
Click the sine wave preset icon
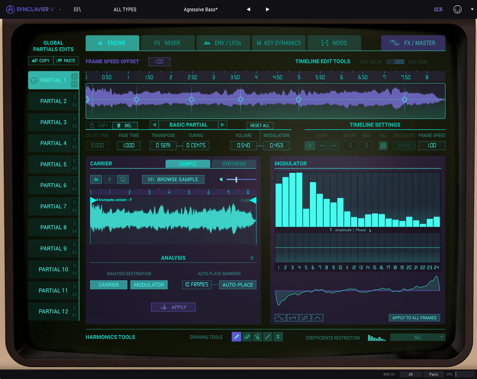pos(280,318)
